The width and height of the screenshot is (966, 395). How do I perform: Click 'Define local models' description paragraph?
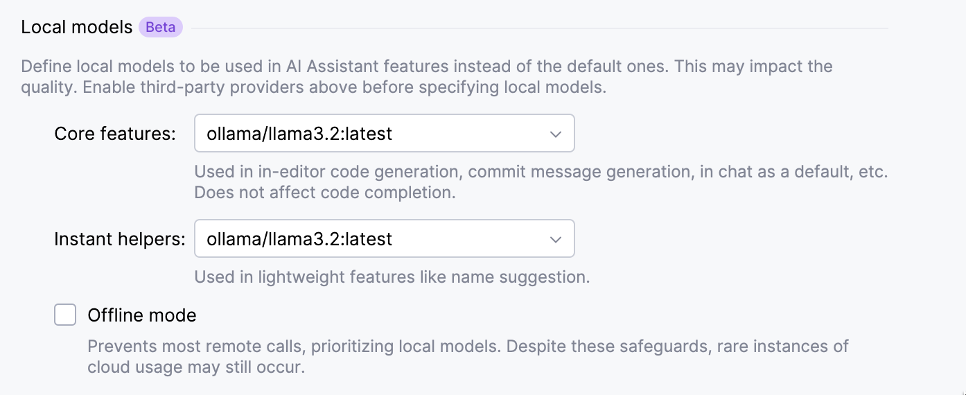click(426, 67)
